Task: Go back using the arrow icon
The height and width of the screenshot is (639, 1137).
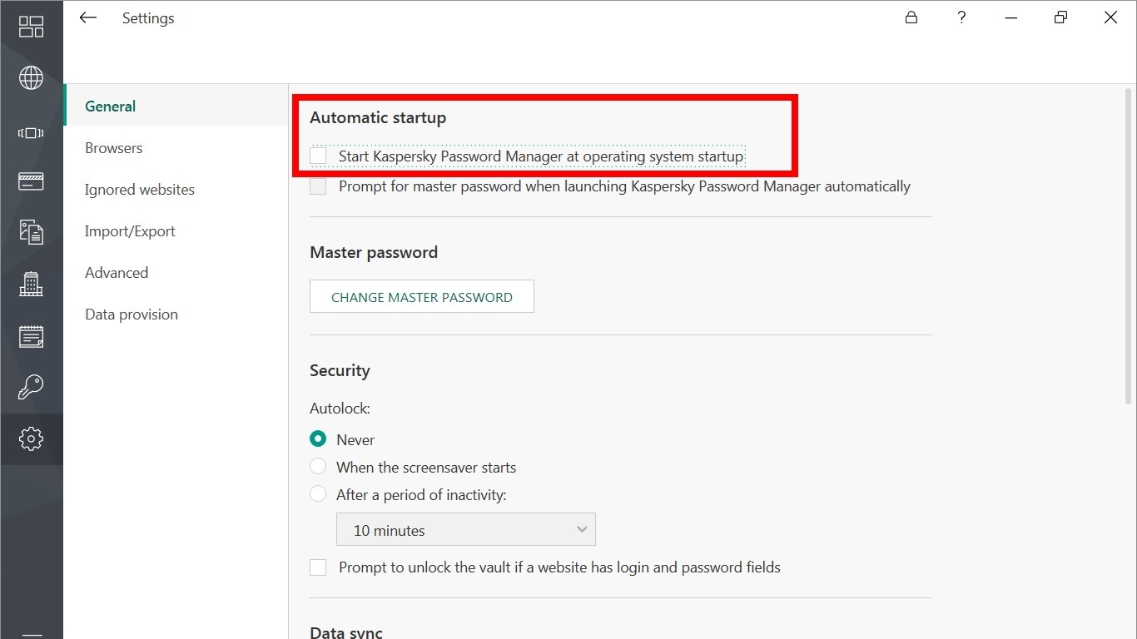Action: 87,17
